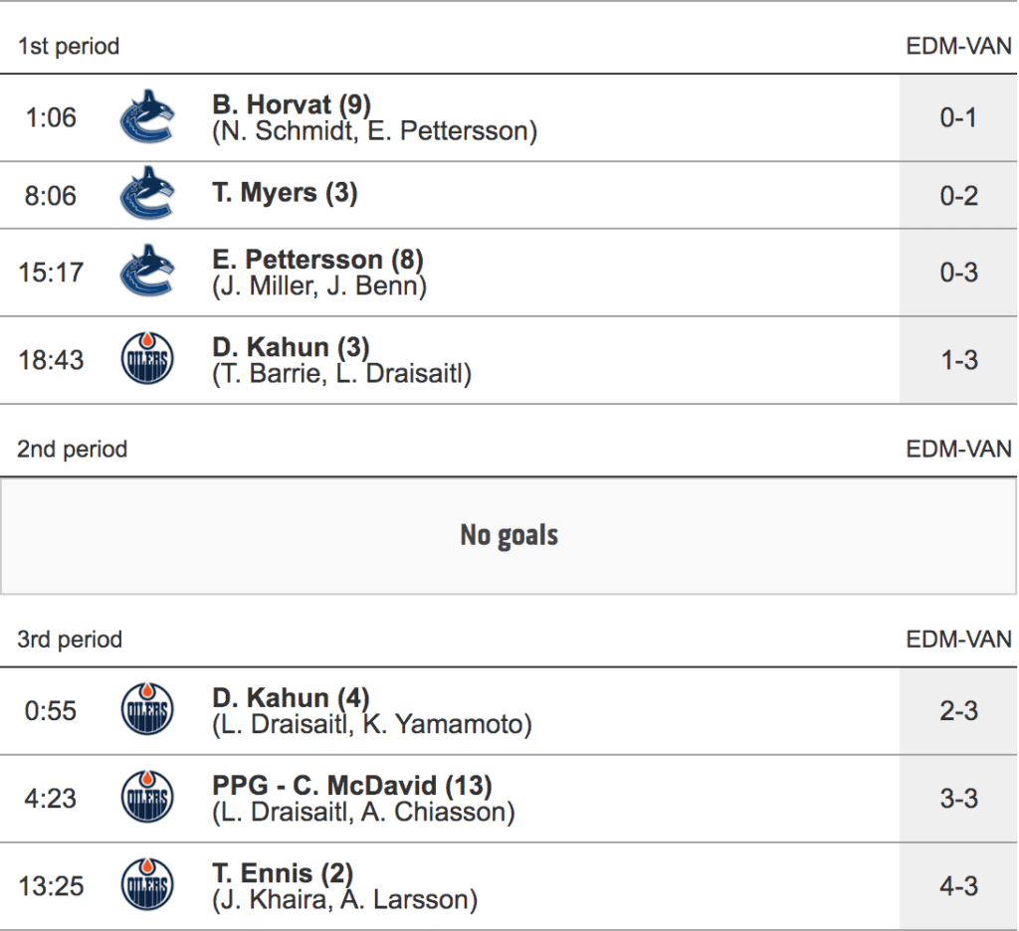Click D. Kahun (4) third period goal
The height and width of the screenshot is (931, 1019).
point(291,698)
